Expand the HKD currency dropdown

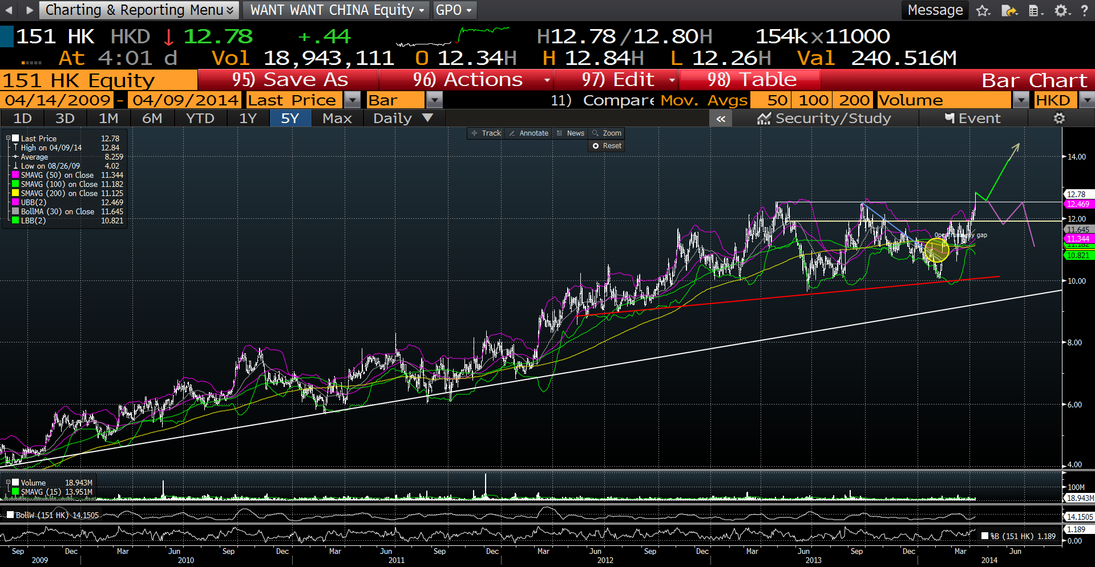coord(1086,100)
